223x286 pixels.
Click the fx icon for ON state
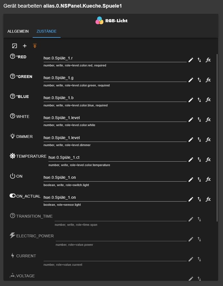coord(208,179)
